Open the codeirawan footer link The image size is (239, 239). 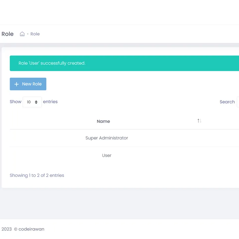pyautogui.click(x=31, y=229)
